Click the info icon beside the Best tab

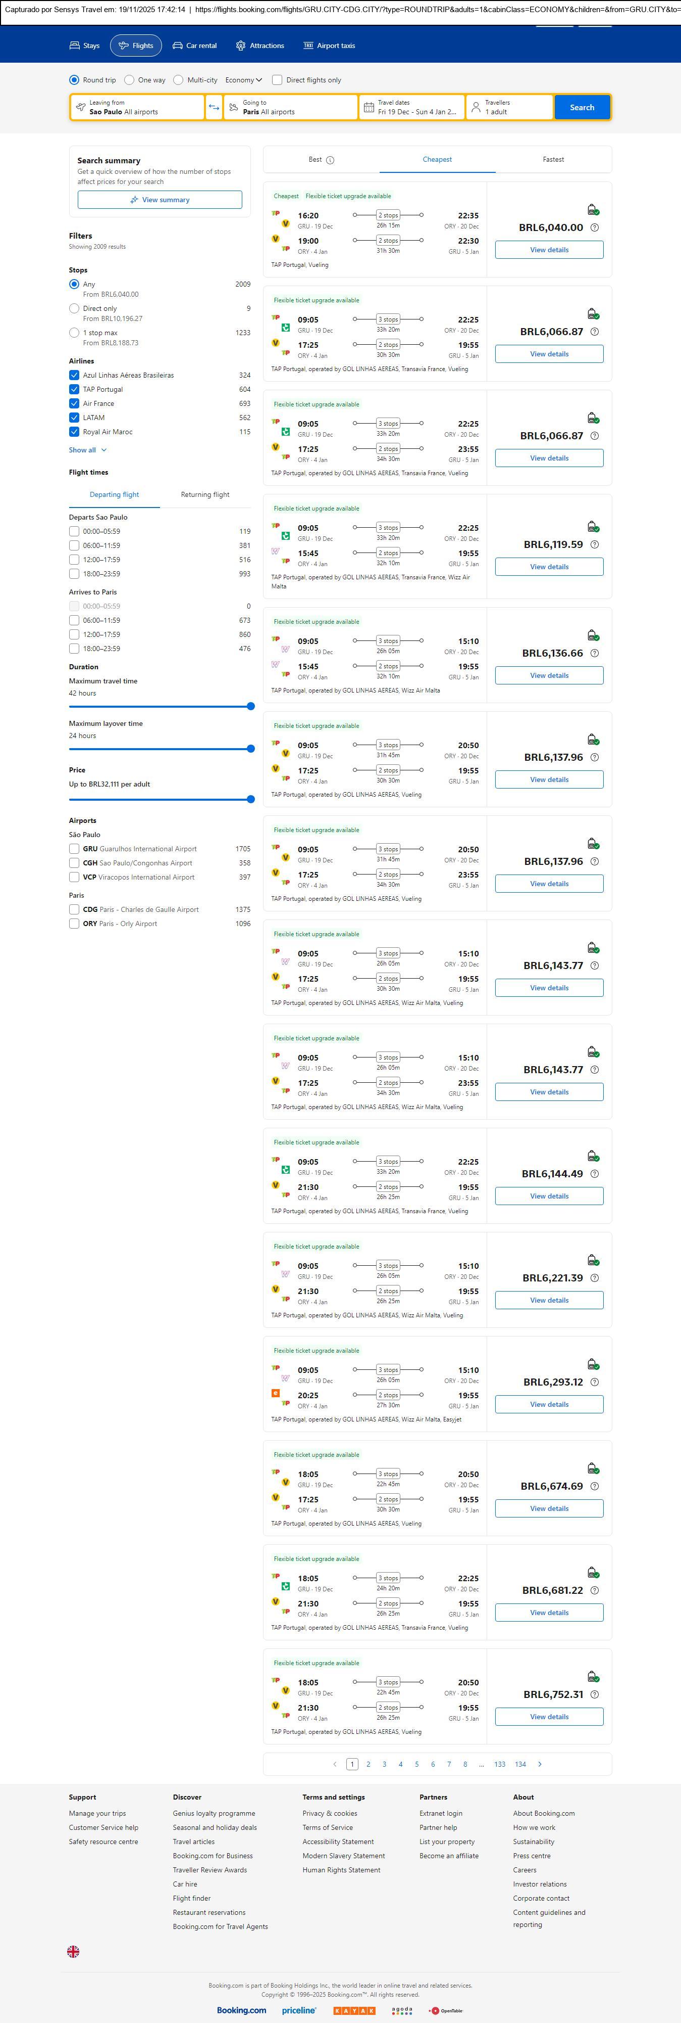tap(330, 160)
